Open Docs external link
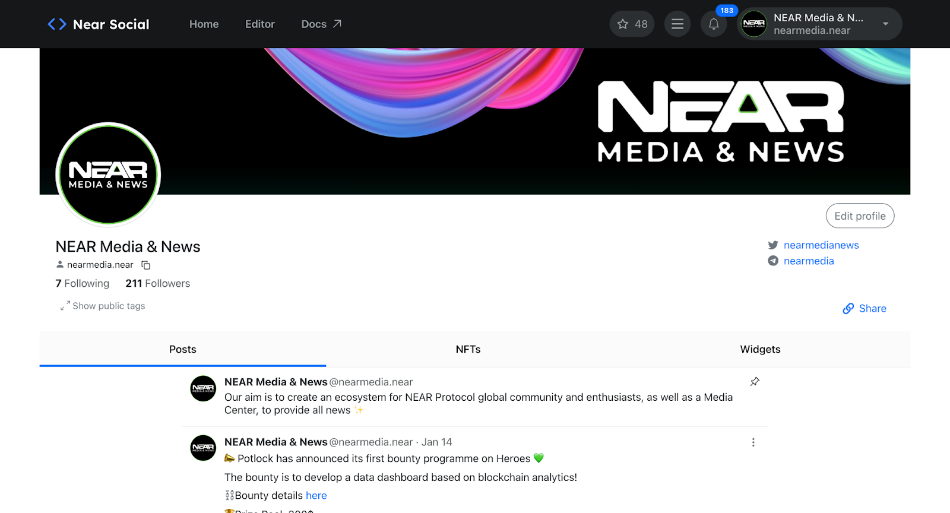950x513 pixels. (321, 24)
